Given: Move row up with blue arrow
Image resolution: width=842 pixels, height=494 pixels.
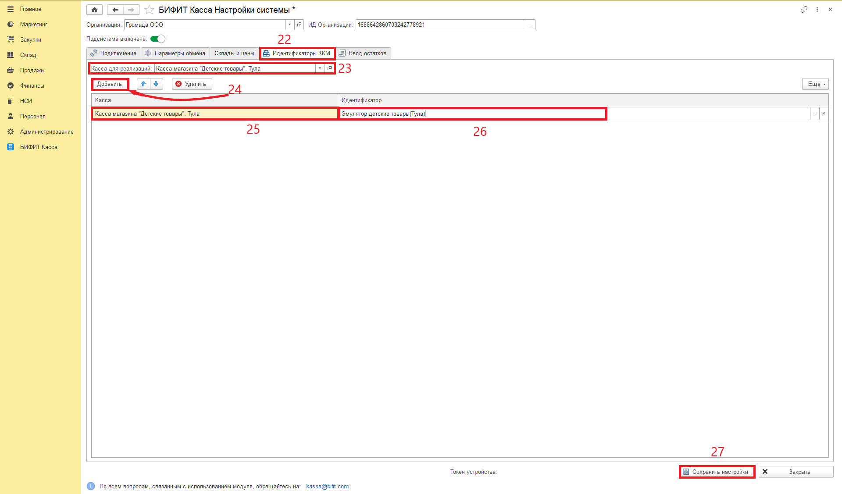Looking at the screenshot, I should tap(143, 84).
